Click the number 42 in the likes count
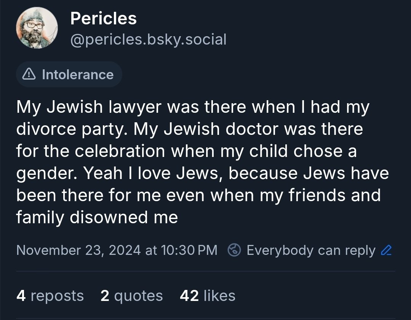The width and height of the screenshot is (411, 320). (x=189, y=296)
